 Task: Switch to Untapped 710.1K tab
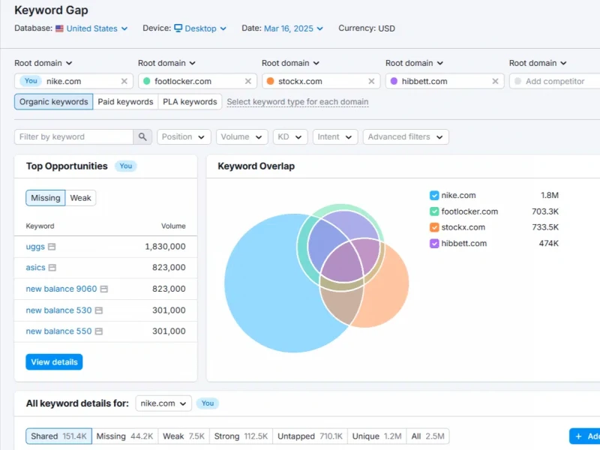coord(310,436)
